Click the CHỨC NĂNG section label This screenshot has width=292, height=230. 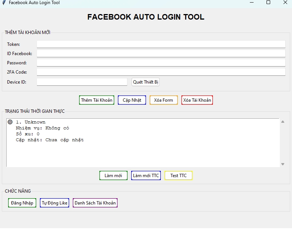coord(18,191)
